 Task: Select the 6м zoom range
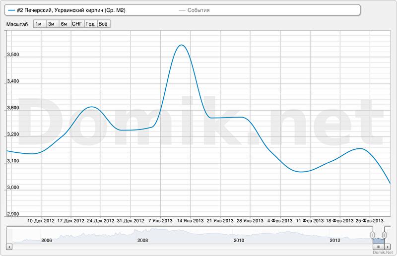pyautogui.click(x=64, y=23)
